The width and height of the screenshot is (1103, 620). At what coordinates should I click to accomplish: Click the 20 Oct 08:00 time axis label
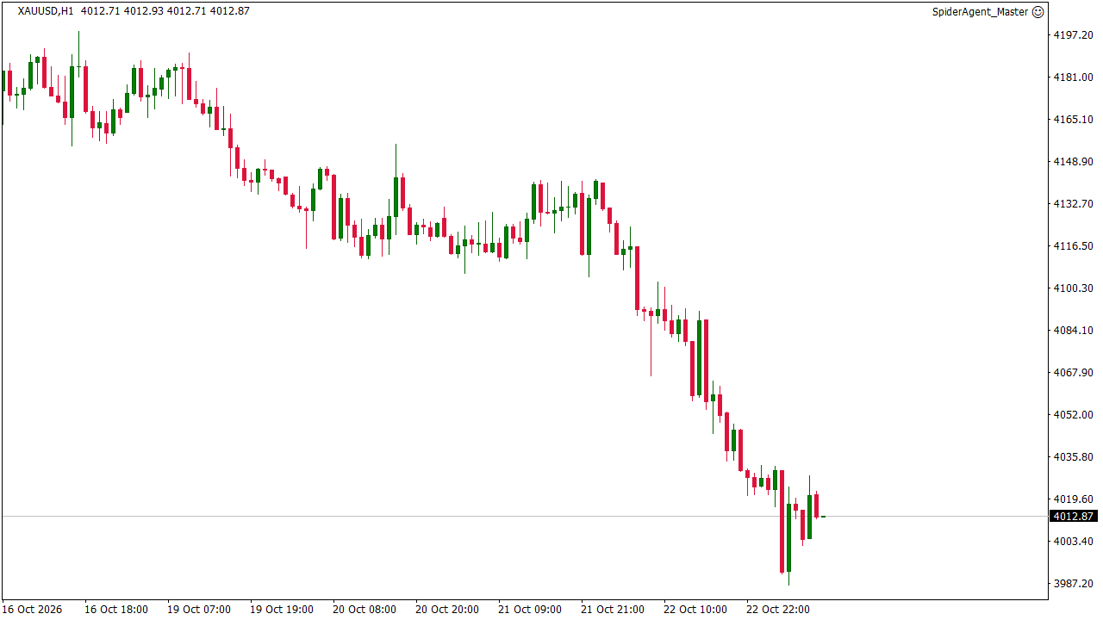click(365, 610)
